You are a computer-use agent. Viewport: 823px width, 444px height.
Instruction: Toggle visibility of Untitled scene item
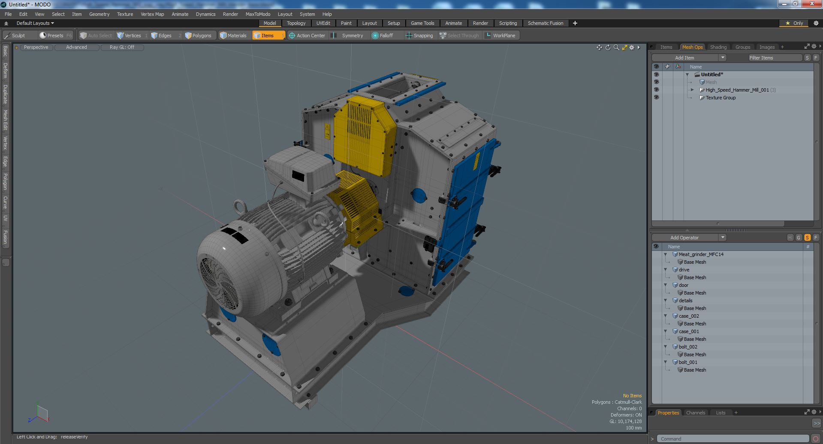[x=656, y=74]
